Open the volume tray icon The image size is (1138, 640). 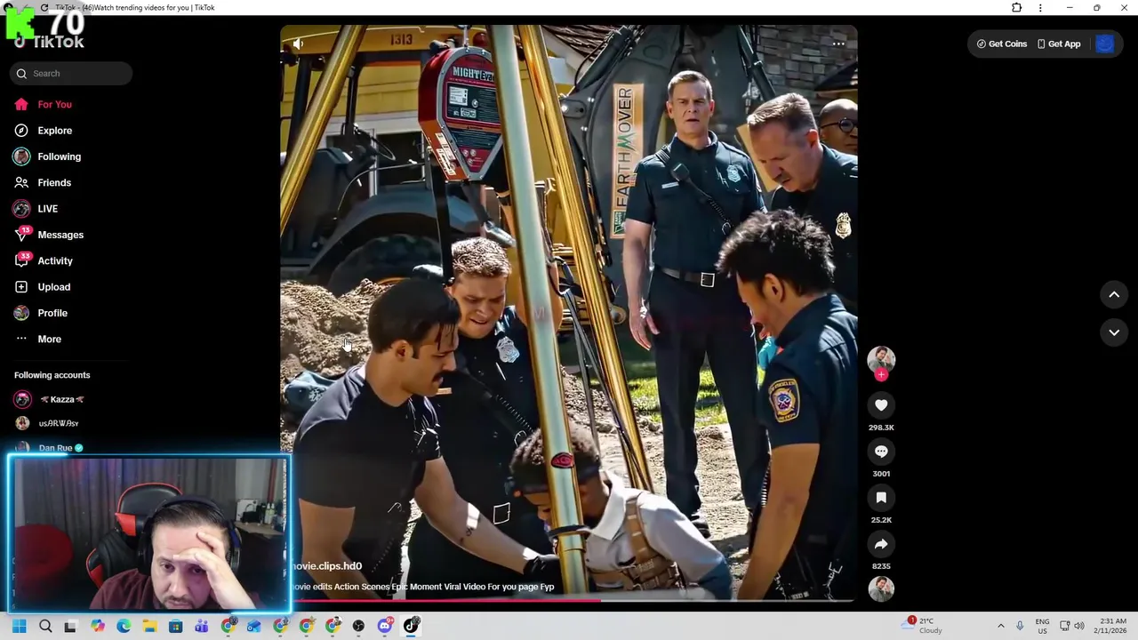coord(1080,626)
